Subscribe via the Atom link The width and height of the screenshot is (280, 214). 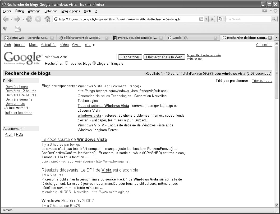9,135
